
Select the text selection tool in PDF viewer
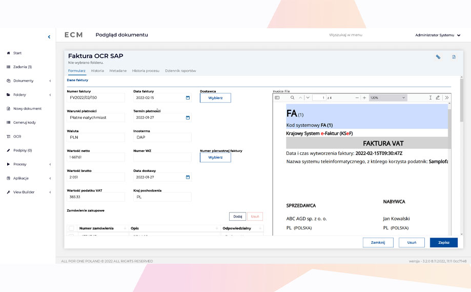[430, 98]
